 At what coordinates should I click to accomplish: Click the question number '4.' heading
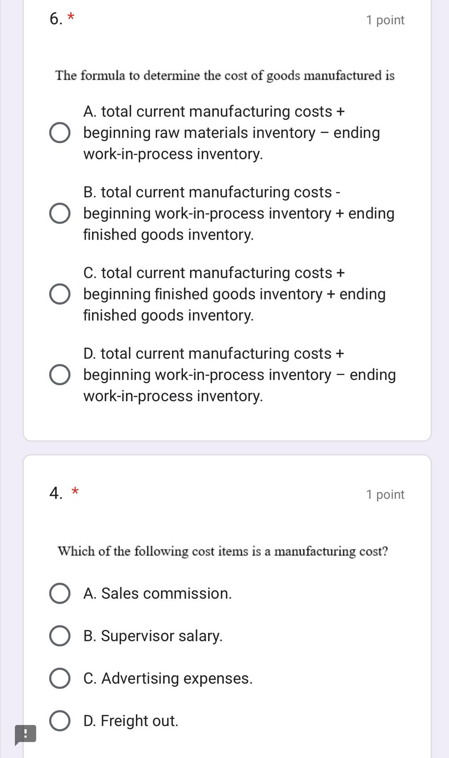[x=56, y=493]
